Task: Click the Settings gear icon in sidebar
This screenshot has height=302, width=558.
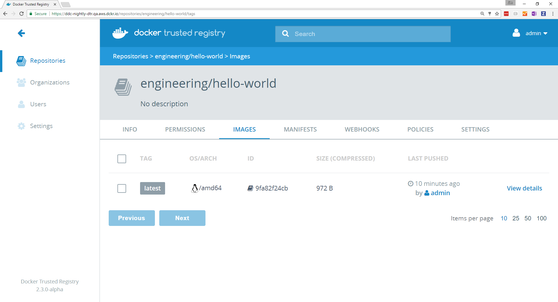Action: pos(21,126)
